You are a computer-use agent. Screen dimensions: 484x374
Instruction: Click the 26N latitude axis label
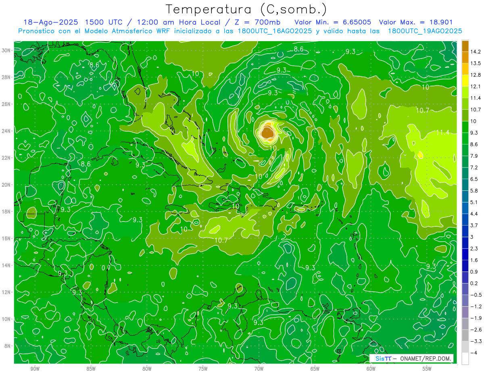[6, 104]
